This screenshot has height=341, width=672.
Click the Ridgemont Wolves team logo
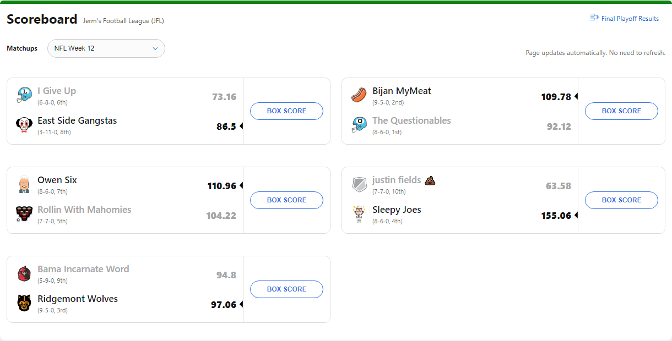pyautogui.click(x=24, y=303)
